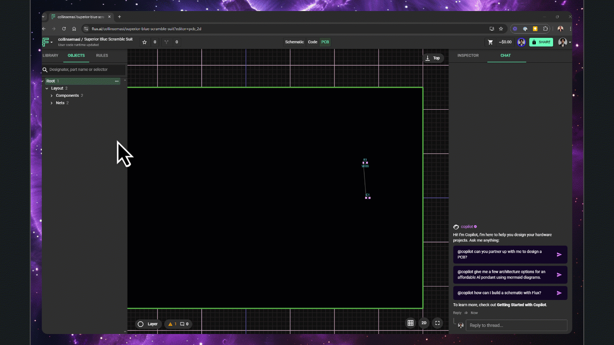Click the fork project icon
Screen dimensions: 614x345
click(x=166, y=42)
